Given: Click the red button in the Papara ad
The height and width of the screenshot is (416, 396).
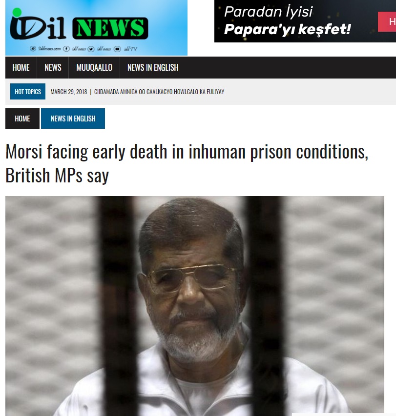Looking at the screenshot, I should [x=387, y=22].
